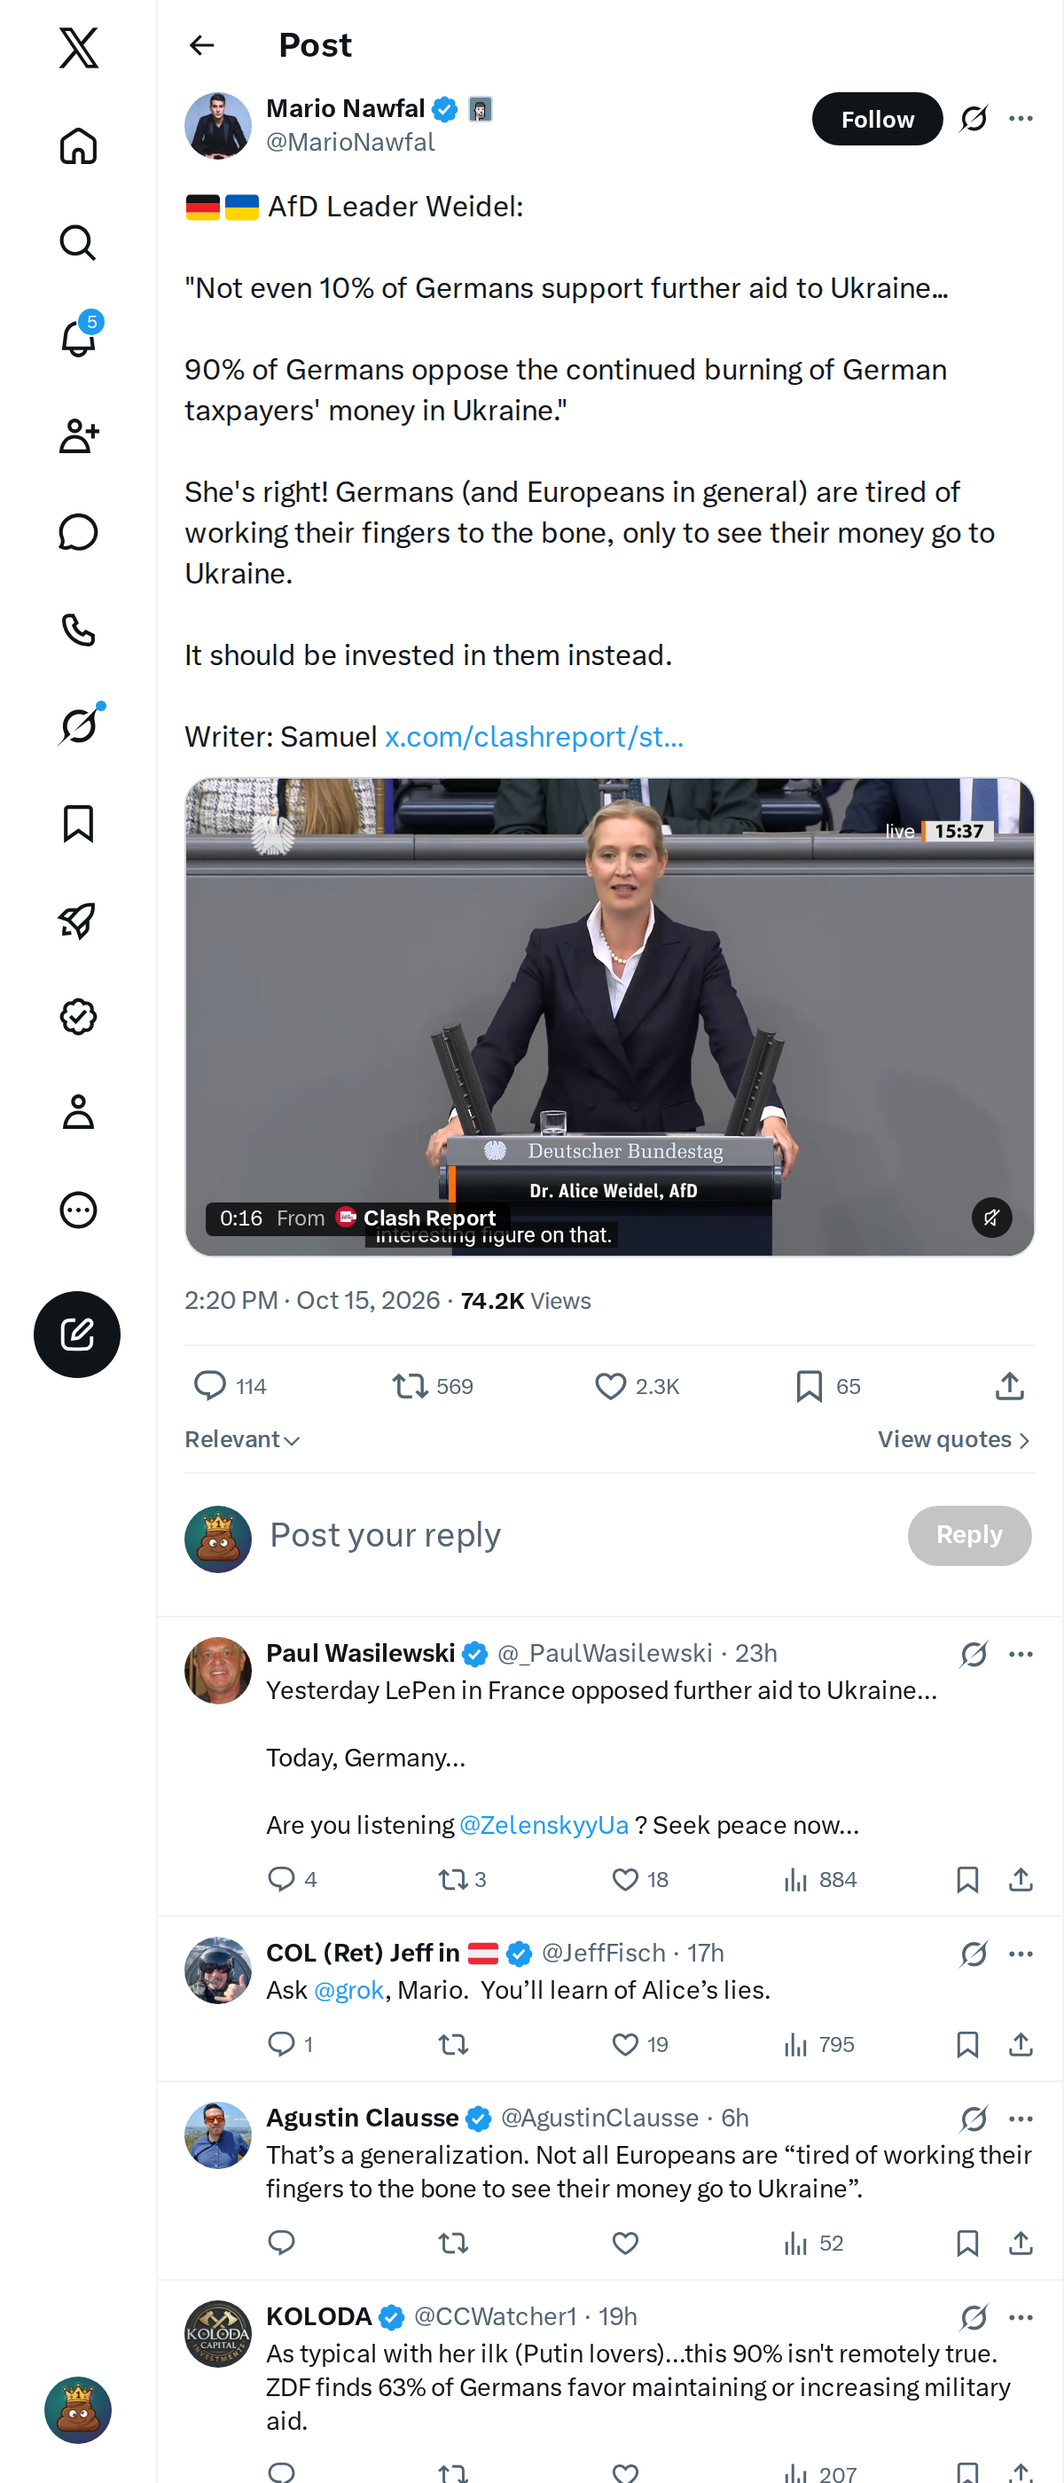Expand the Relevant reply sorting dropdown
1064x2483 pixels.
243,1439
